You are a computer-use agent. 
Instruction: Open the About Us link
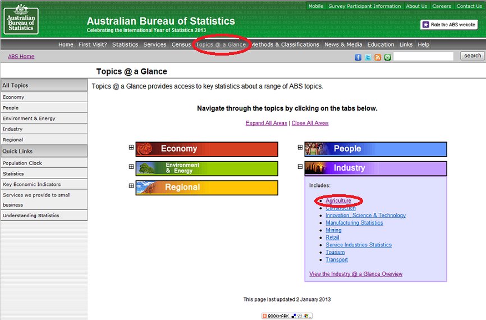[416, 6]
